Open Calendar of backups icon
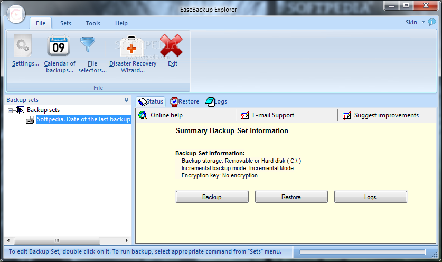The image size is (442, 262). click(59, 45)
